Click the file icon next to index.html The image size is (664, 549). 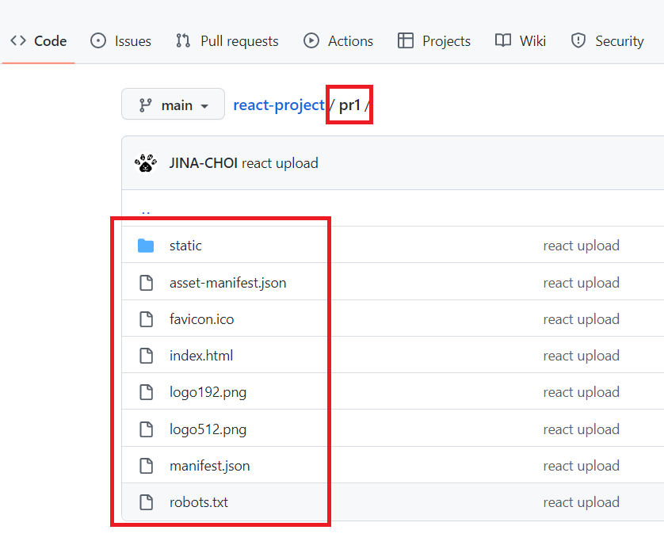coord(147,356)
